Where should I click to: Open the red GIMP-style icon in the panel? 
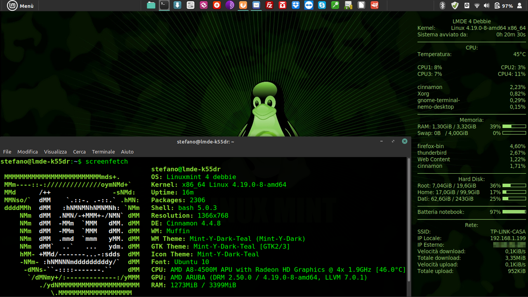point(375,5)
